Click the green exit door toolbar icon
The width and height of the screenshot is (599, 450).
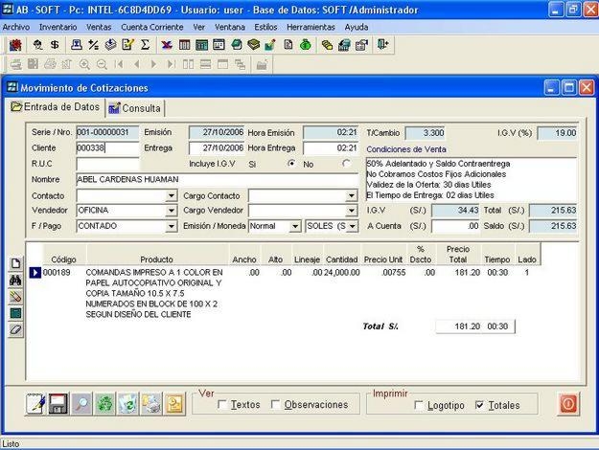(382, 45)
